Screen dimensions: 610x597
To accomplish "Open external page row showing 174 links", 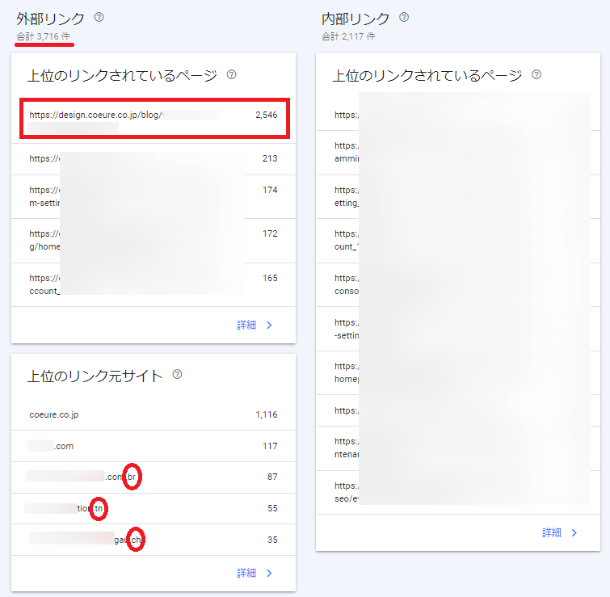I will 154,195.
